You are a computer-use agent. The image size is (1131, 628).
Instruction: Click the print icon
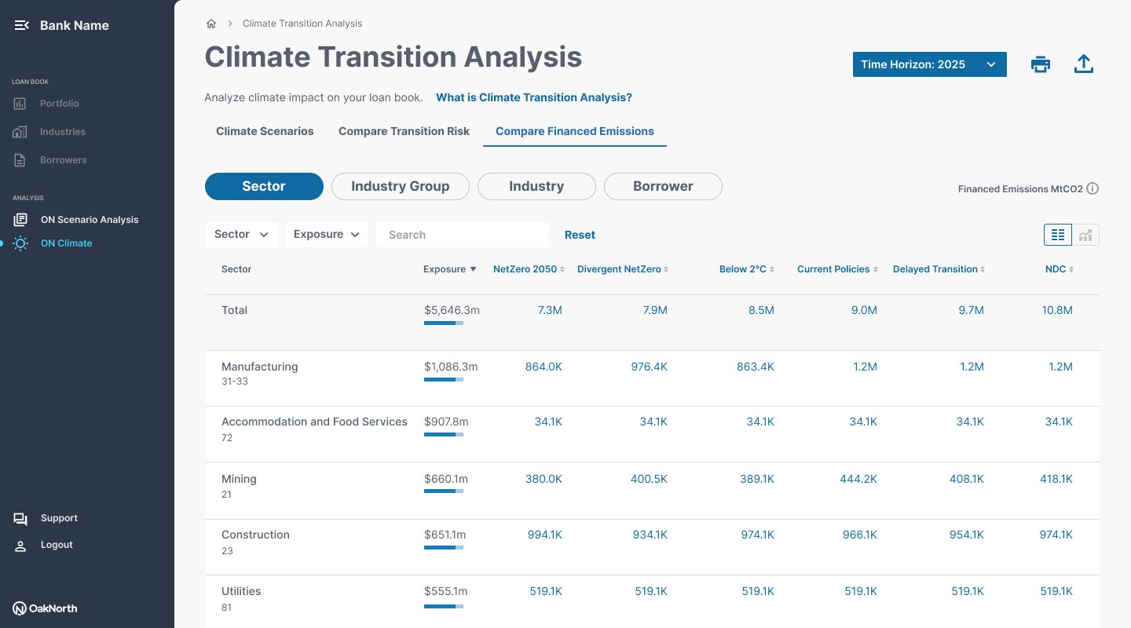click(1041, 64)
